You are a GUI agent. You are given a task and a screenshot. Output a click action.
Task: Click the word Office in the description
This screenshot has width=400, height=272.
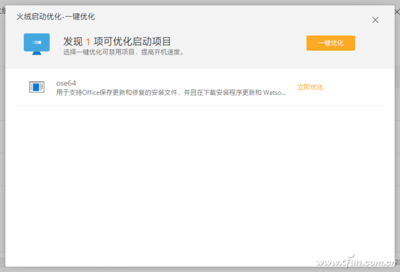pyautogui.click(x=91, y=93)
